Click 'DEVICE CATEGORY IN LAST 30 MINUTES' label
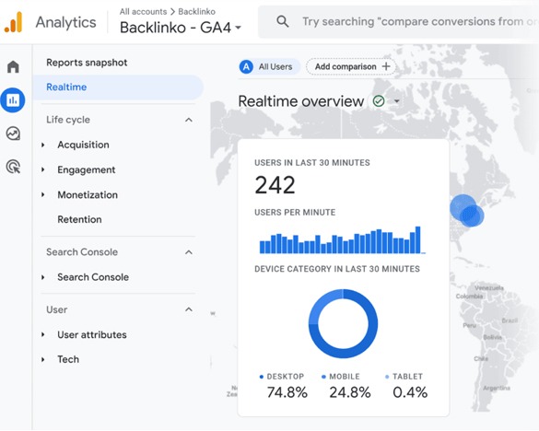Screen dimensions: 539x431 (337, 269)
